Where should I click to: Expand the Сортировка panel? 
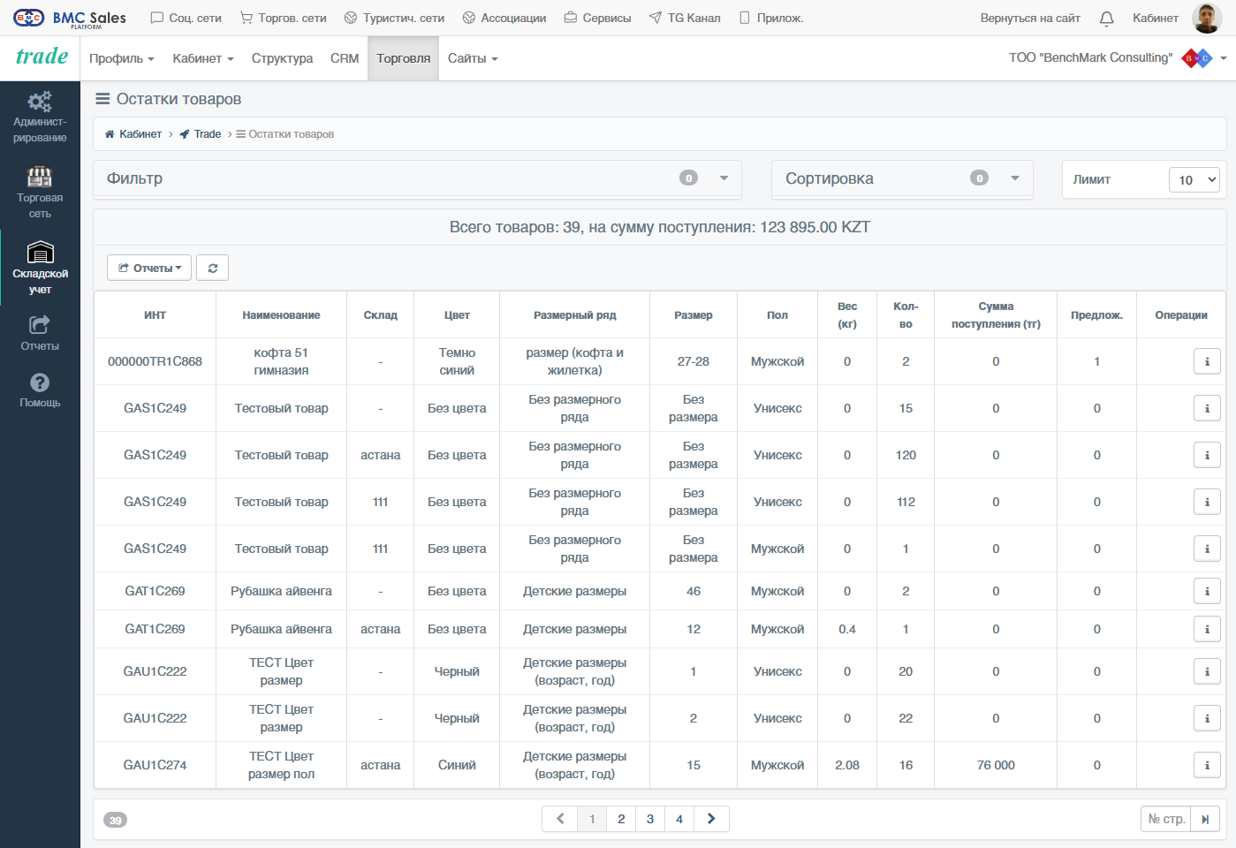[902, 178]
